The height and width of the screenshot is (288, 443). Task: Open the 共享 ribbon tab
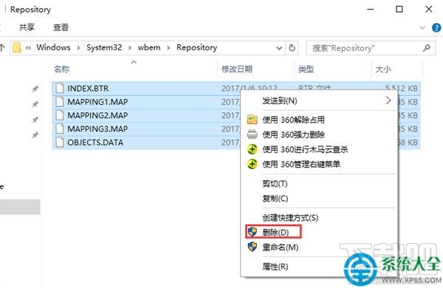[x=27, y=27]
